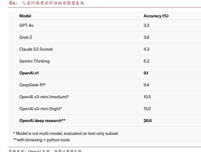Select OpenAI o3-mini (medium)* row label
Screen dimensions: 201x152
click(x=44, y=97)
